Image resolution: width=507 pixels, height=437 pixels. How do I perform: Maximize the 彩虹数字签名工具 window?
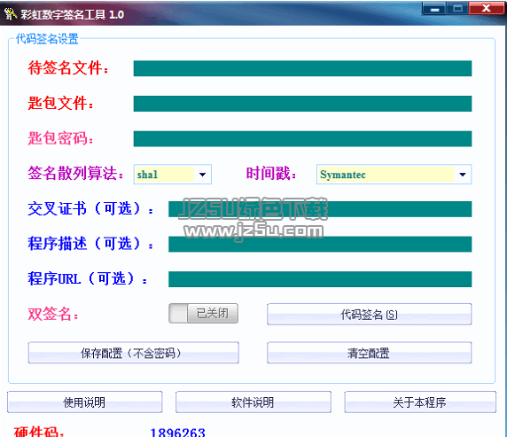coord(457,8)
